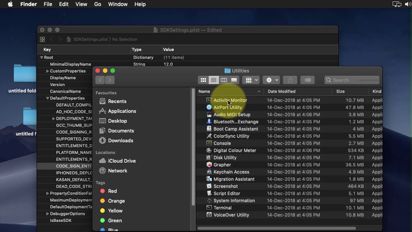The image size is (412, 232).
Task: Open the Help menu
Action: [140, 4]
